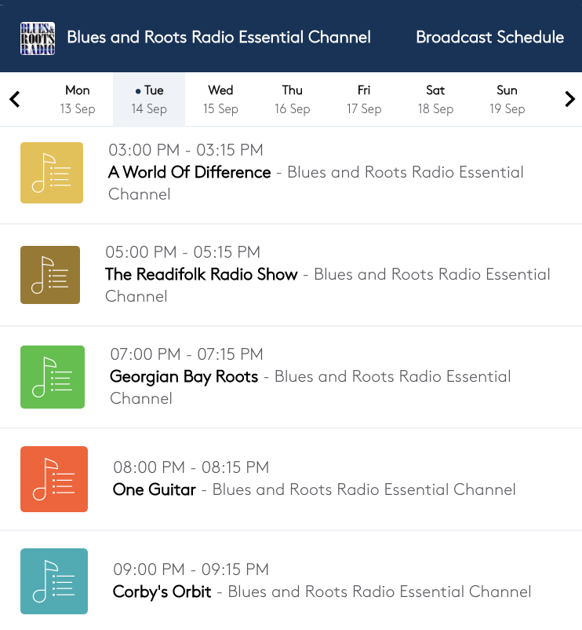
Task: Switch to the Thu 16 Sep tab
Action: click(x=292, y=100)
